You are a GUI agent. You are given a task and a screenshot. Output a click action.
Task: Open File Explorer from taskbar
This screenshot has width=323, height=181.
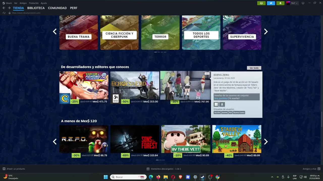[166, 177]
